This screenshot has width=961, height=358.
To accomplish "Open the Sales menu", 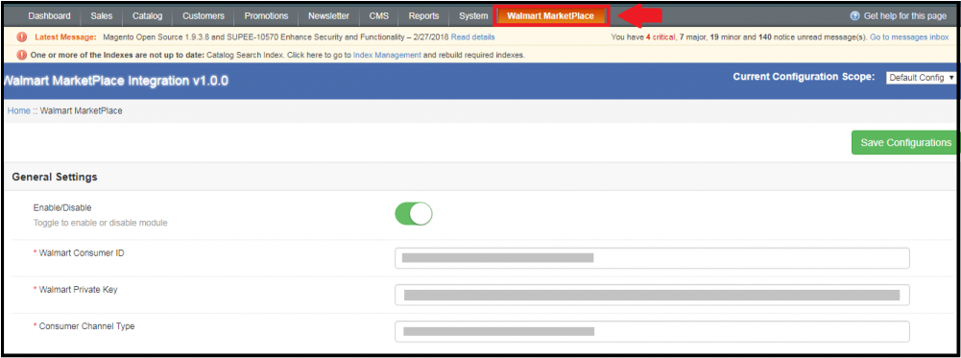I will pos(101,16).
